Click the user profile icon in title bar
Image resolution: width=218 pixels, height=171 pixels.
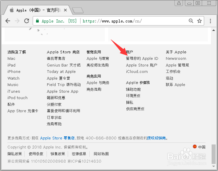coord(179,3)
